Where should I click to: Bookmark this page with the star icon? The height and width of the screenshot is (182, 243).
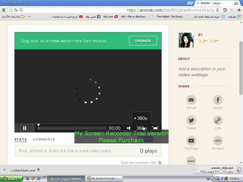(x=11, y=10)
